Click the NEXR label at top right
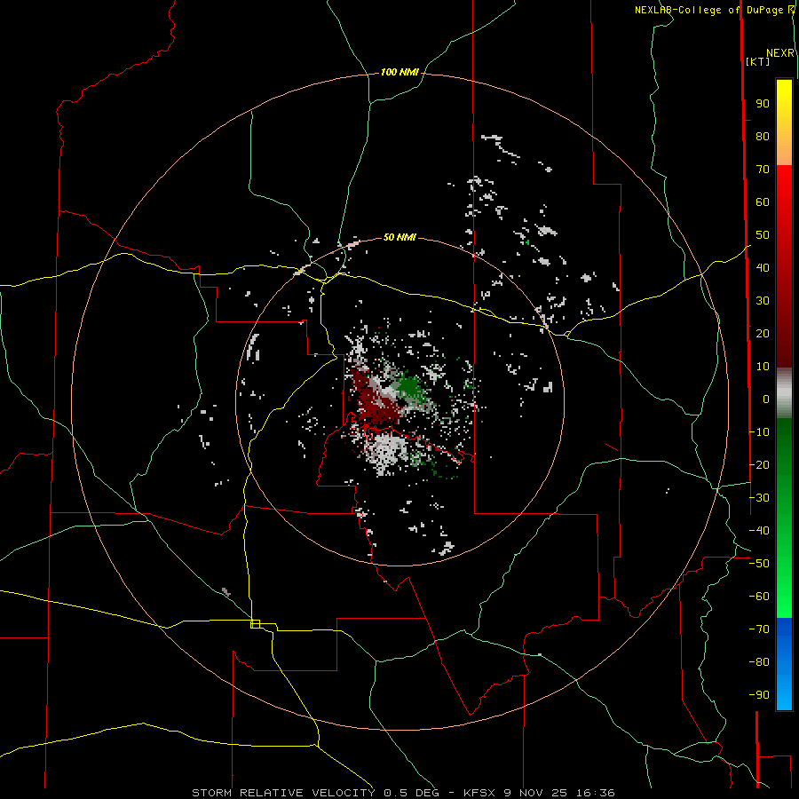This screenshot has width=799, height=799. 780,53
